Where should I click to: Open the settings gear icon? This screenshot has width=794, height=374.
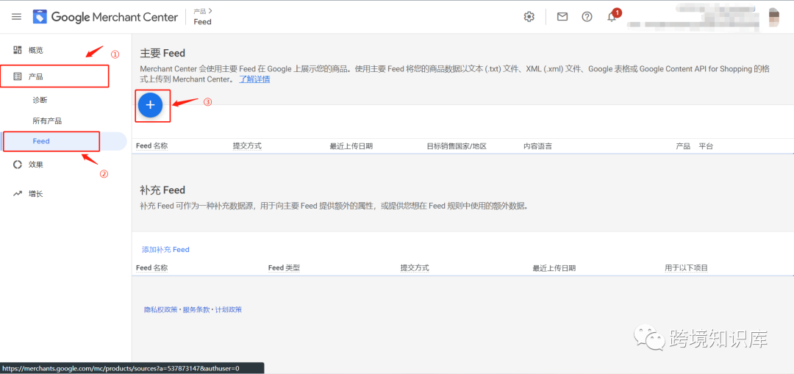point(529,17)
